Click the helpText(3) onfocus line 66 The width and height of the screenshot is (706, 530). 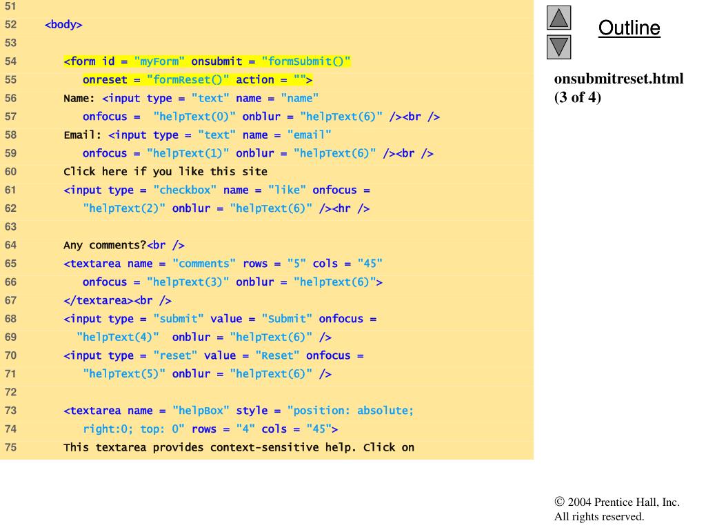[232, 282]
